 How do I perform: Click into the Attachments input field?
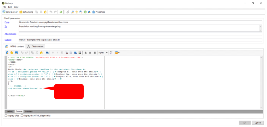pos(140,34)
